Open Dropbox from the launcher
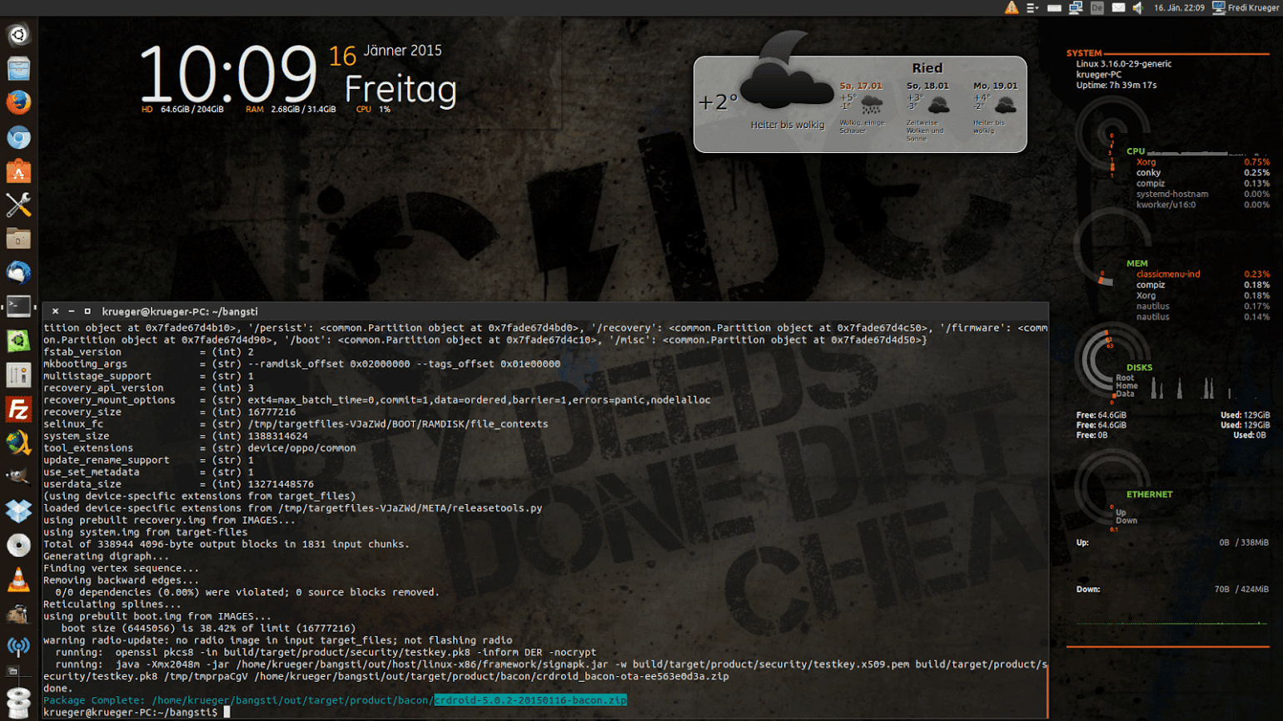This screenshot has height=721, width=1283. pos(18,511)
